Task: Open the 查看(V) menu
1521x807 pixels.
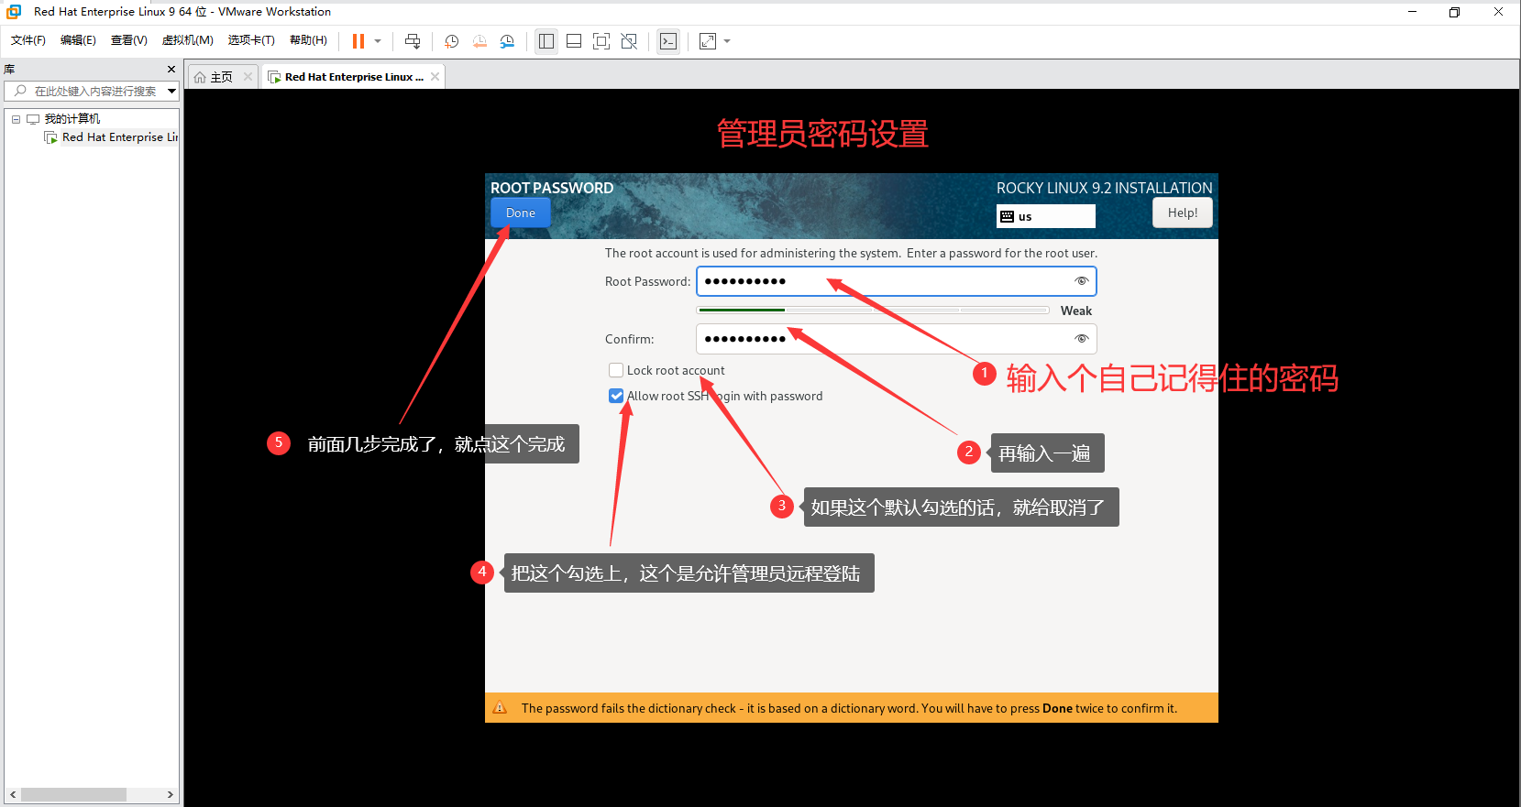Action: [x=129, y=40]
